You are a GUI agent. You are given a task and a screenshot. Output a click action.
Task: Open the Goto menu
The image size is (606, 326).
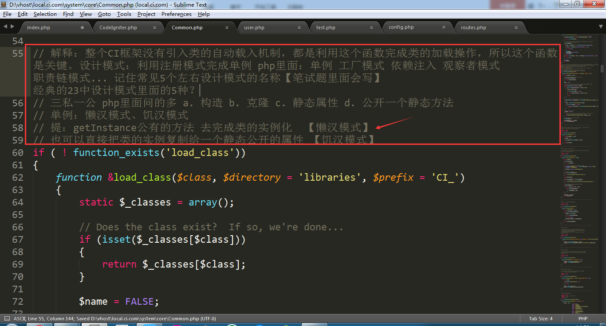[x=104, y=14]
